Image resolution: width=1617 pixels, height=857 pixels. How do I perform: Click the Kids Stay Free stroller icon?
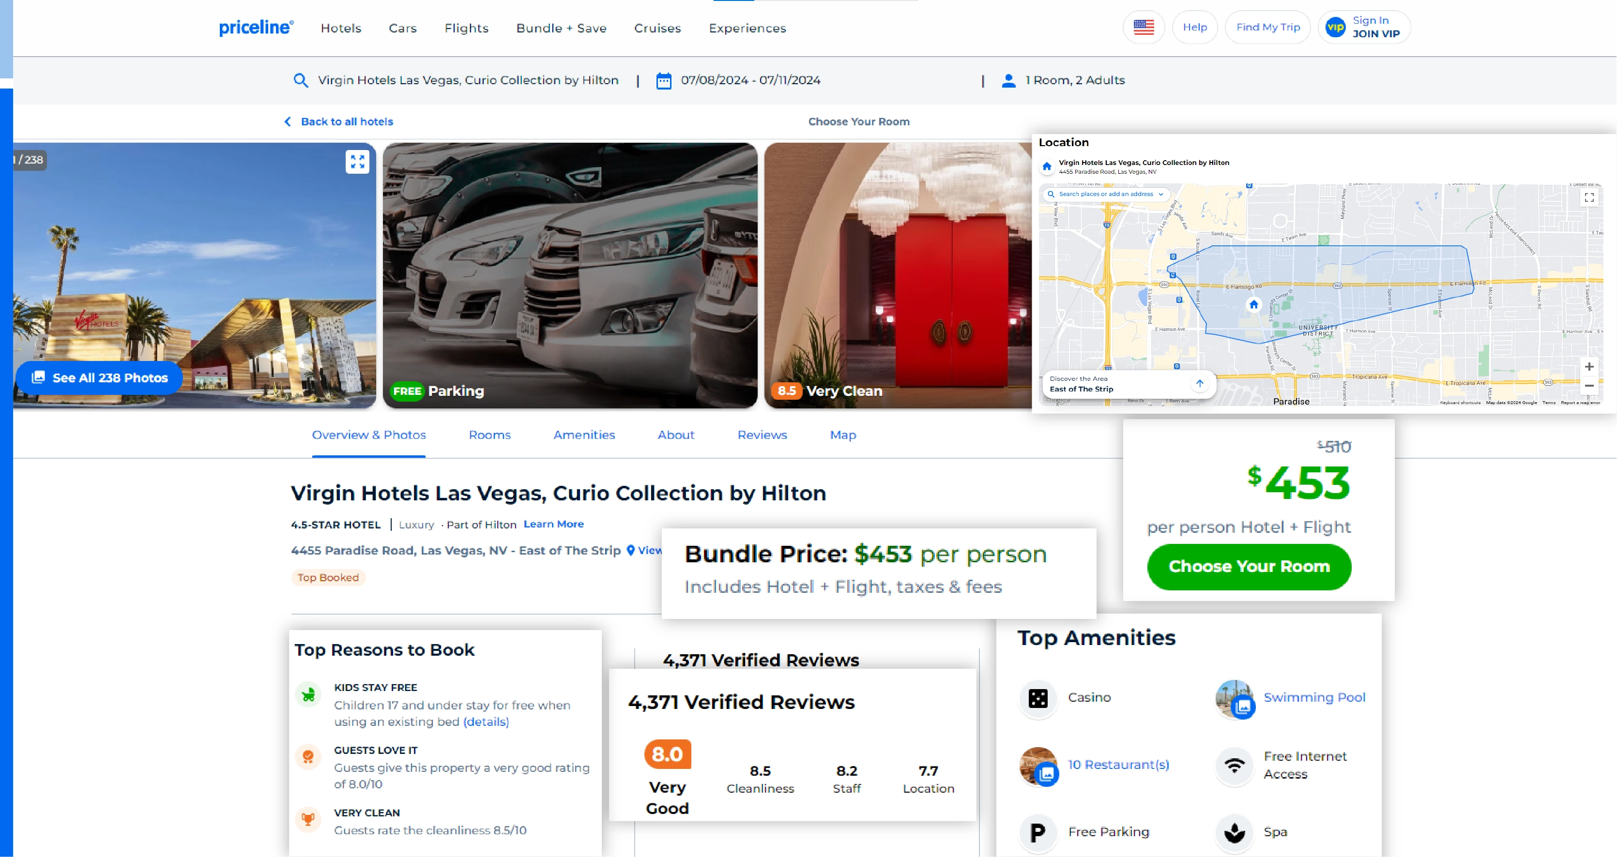coord(307,695)
